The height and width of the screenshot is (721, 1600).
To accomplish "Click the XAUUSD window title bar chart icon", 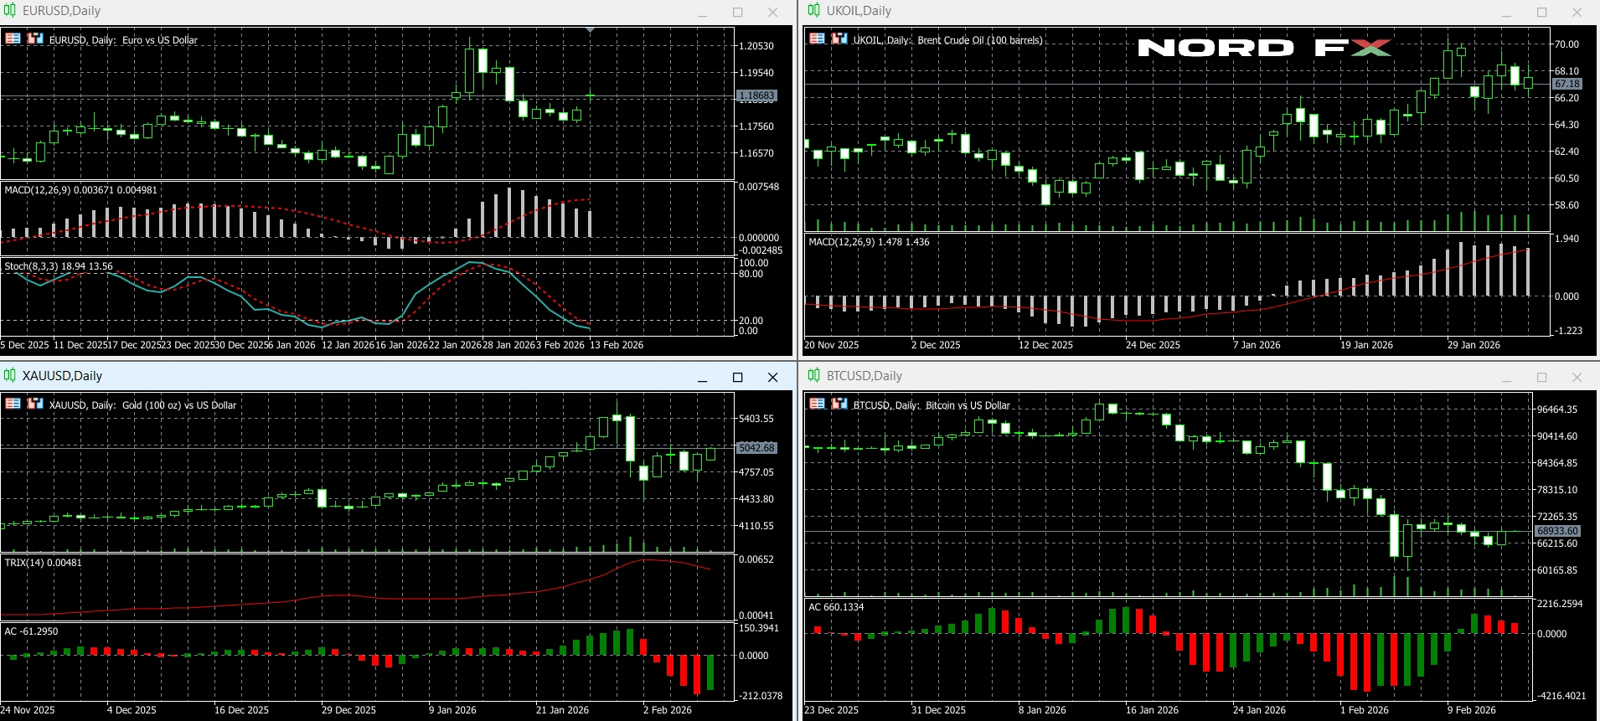I will [x=10, y=376].
